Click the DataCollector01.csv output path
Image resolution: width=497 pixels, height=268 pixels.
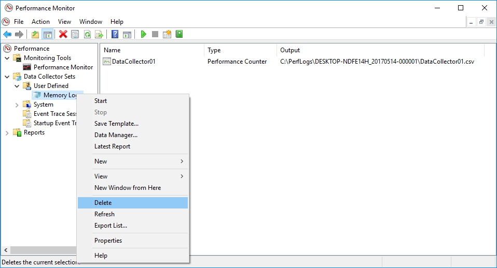click(377, 62)
